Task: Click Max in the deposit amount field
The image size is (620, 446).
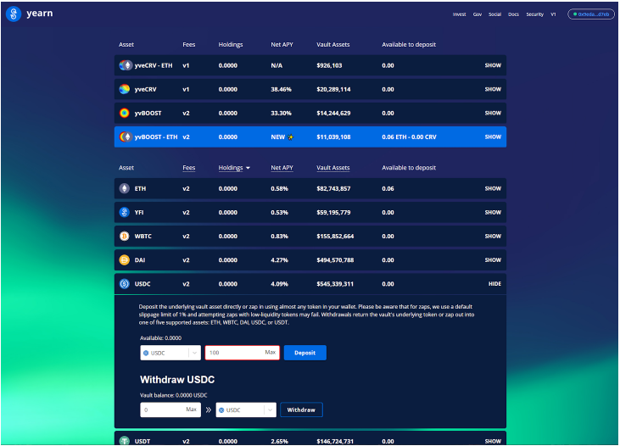Action: click(270, 352)
